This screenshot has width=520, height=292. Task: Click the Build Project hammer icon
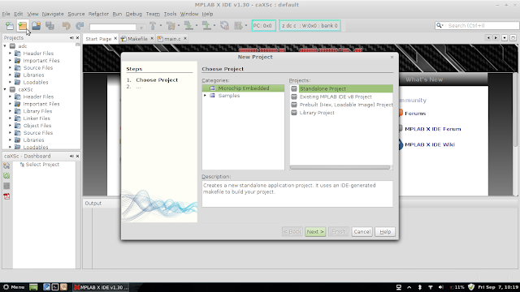click(x=153, y=25)
